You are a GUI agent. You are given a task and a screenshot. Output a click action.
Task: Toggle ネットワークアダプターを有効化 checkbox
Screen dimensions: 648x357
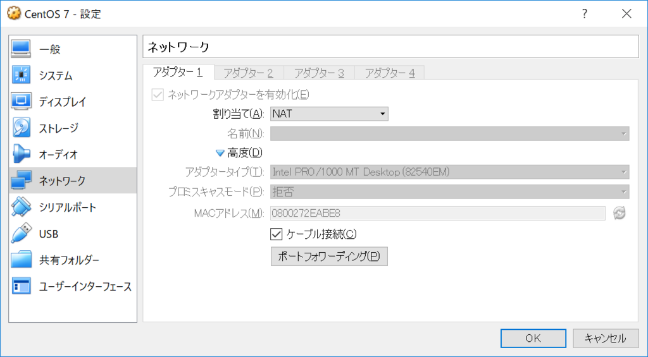tap(158, 95)
